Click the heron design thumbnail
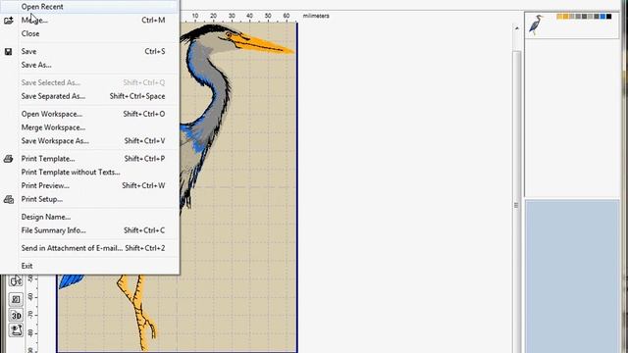This screenshot has height=353, width=628. pyautogui.click(x=536, y=25)
